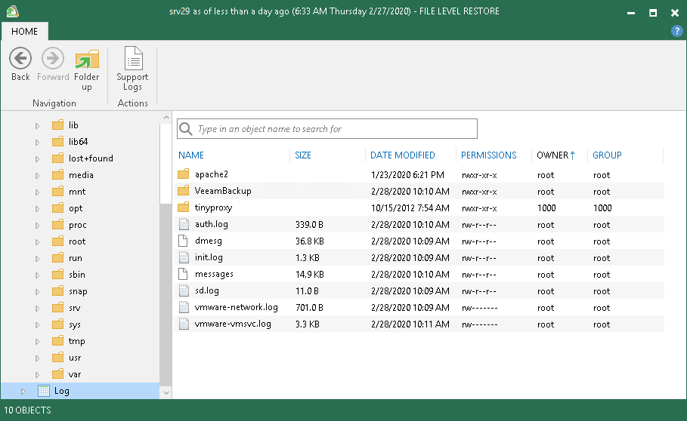Sort by DATE MODIFIED column header

[402, 155]
